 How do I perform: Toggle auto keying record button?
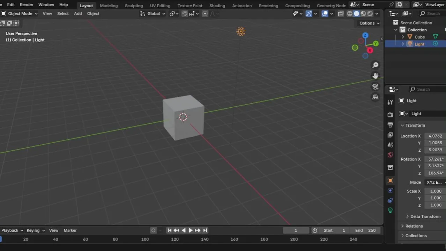(153, 230)
